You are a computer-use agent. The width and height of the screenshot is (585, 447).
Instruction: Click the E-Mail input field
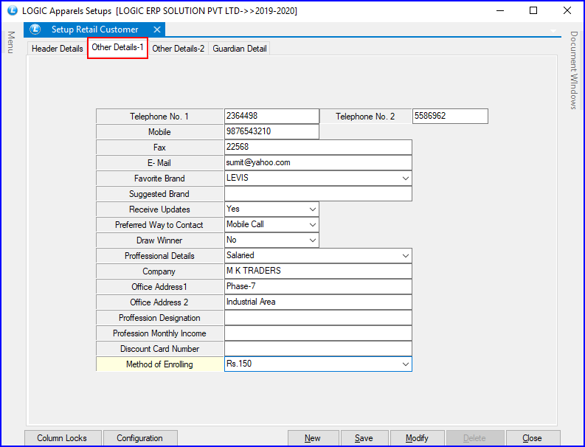(318, 163)
